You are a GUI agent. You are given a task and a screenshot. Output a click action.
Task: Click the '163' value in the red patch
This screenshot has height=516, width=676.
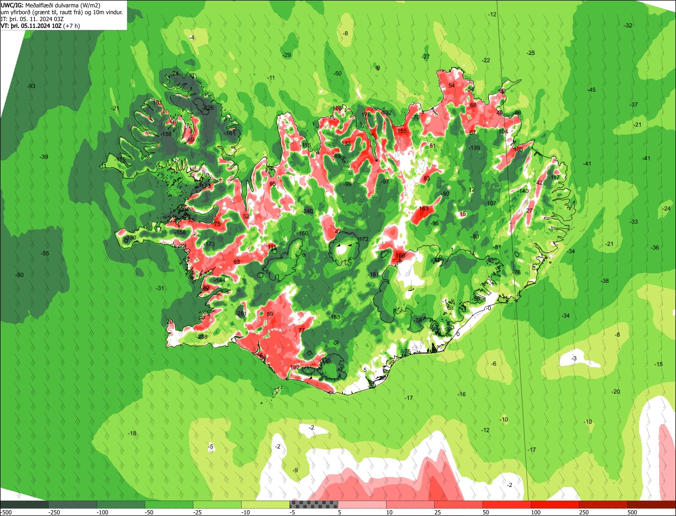[x=424, y=208]
